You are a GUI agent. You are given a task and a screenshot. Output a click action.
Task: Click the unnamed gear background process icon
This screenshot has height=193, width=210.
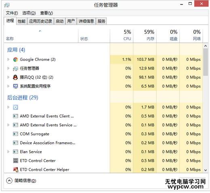pos(15,107)
